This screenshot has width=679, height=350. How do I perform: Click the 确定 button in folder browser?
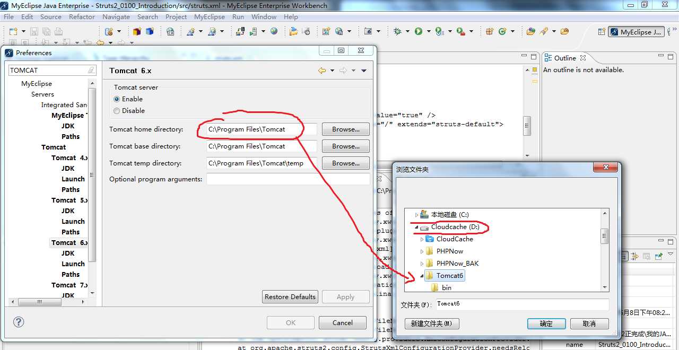tap(546, 323)
